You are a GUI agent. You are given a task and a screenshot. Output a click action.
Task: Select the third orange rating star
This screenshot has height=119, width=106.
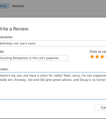pos(102,56)
